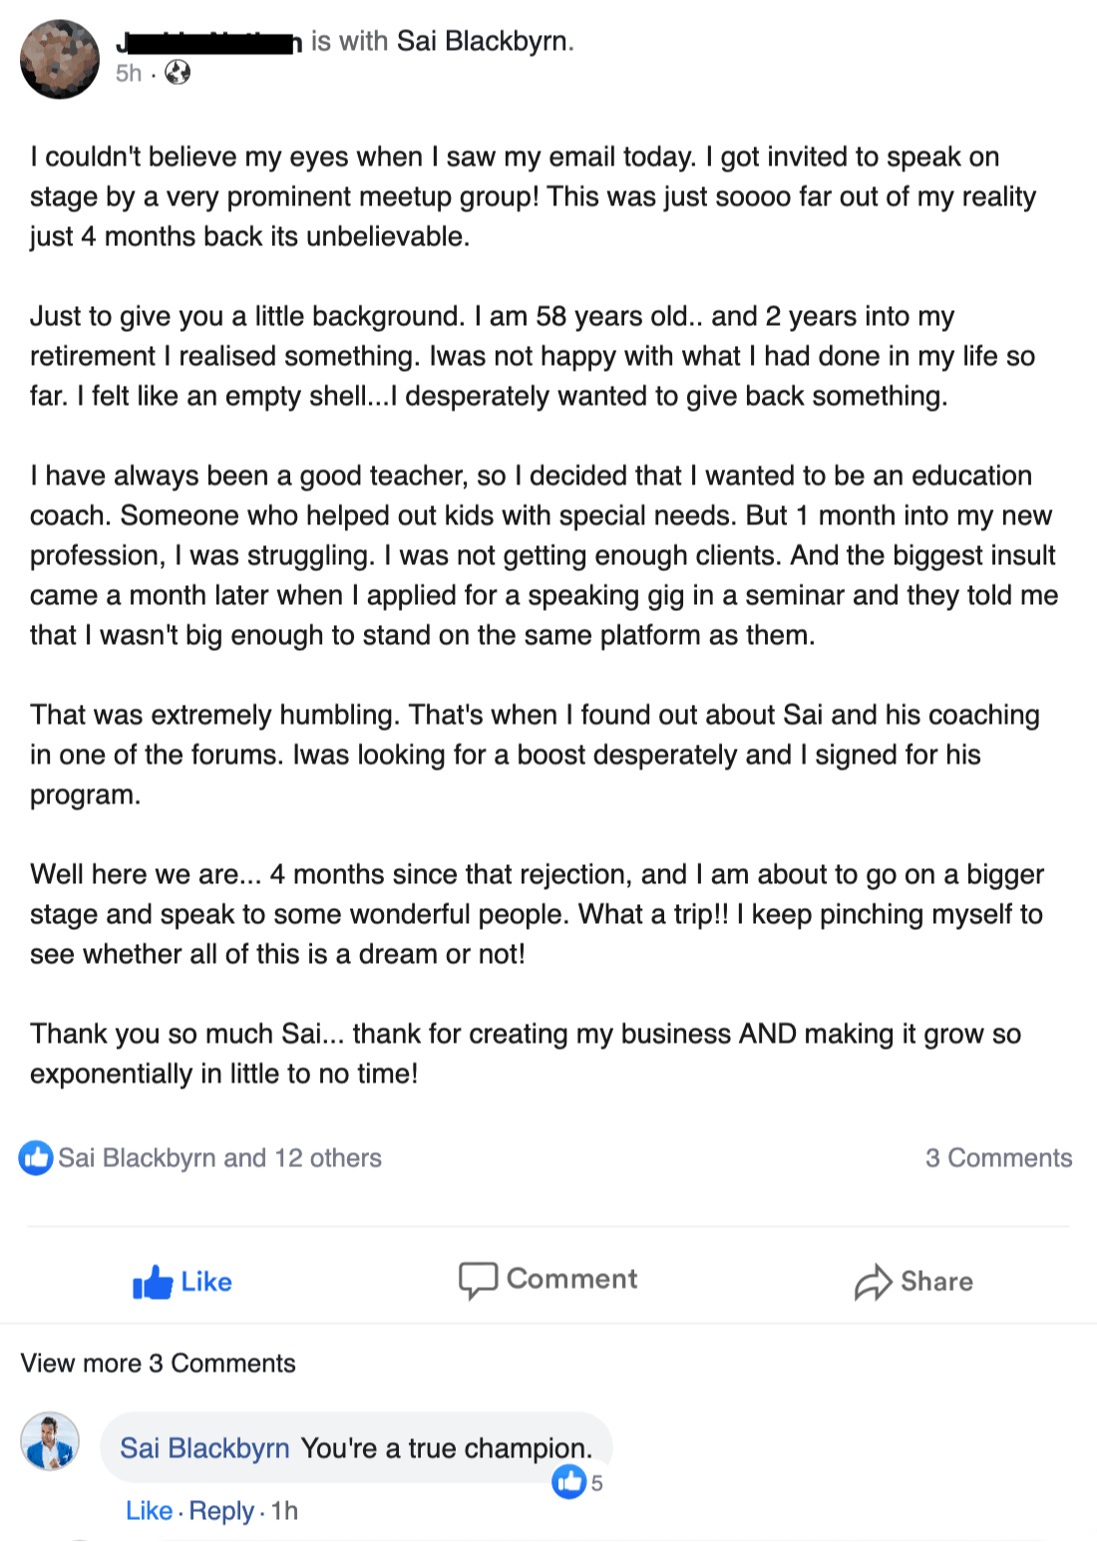
Task: Open 'Sai Blackbyrn and 12 others' reactions list
Action: (220, 1157)
